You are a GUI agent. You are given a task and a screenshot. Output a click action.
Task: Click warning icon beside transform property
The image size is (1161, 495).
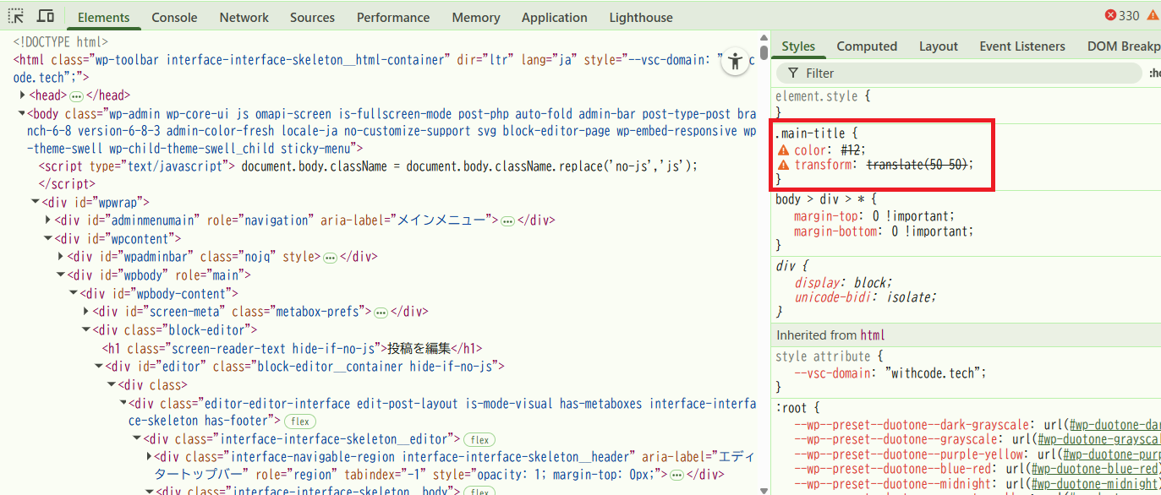point(783,165)
